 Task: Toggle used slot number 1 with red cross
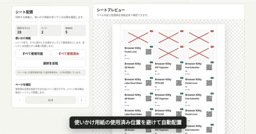tap(138, 38)
